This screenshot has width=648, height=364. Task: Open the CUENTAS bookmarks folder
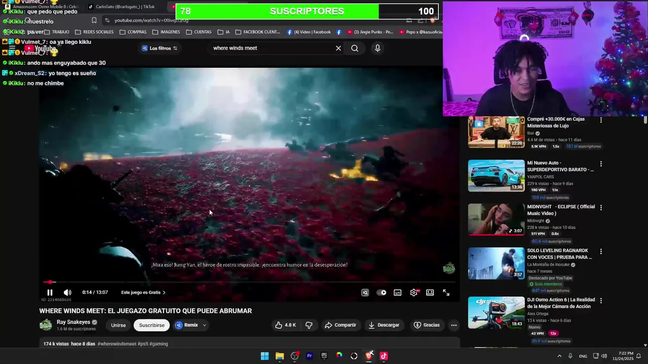pyautogui.click(x=198, y=32)
